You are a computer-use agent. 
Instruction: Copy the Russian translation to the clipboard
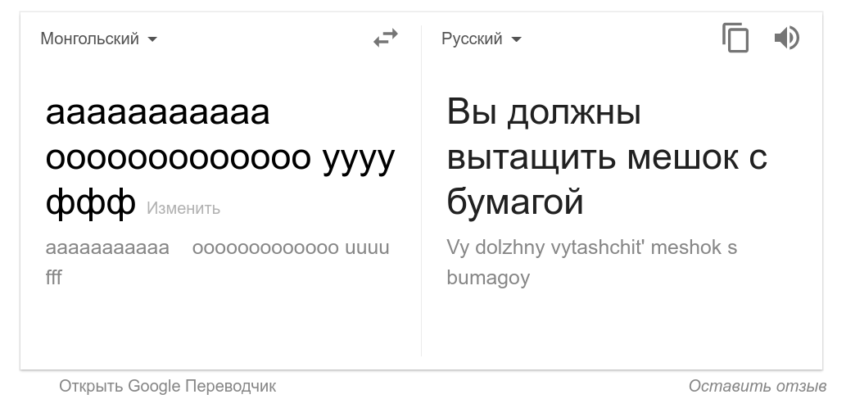[x=735, y=38]
